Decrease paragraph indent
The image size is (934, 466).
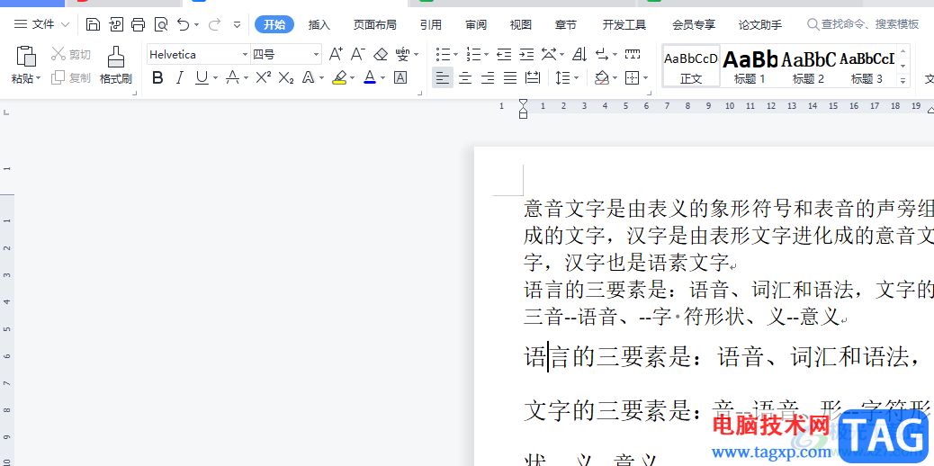click(x=504, y=55)
